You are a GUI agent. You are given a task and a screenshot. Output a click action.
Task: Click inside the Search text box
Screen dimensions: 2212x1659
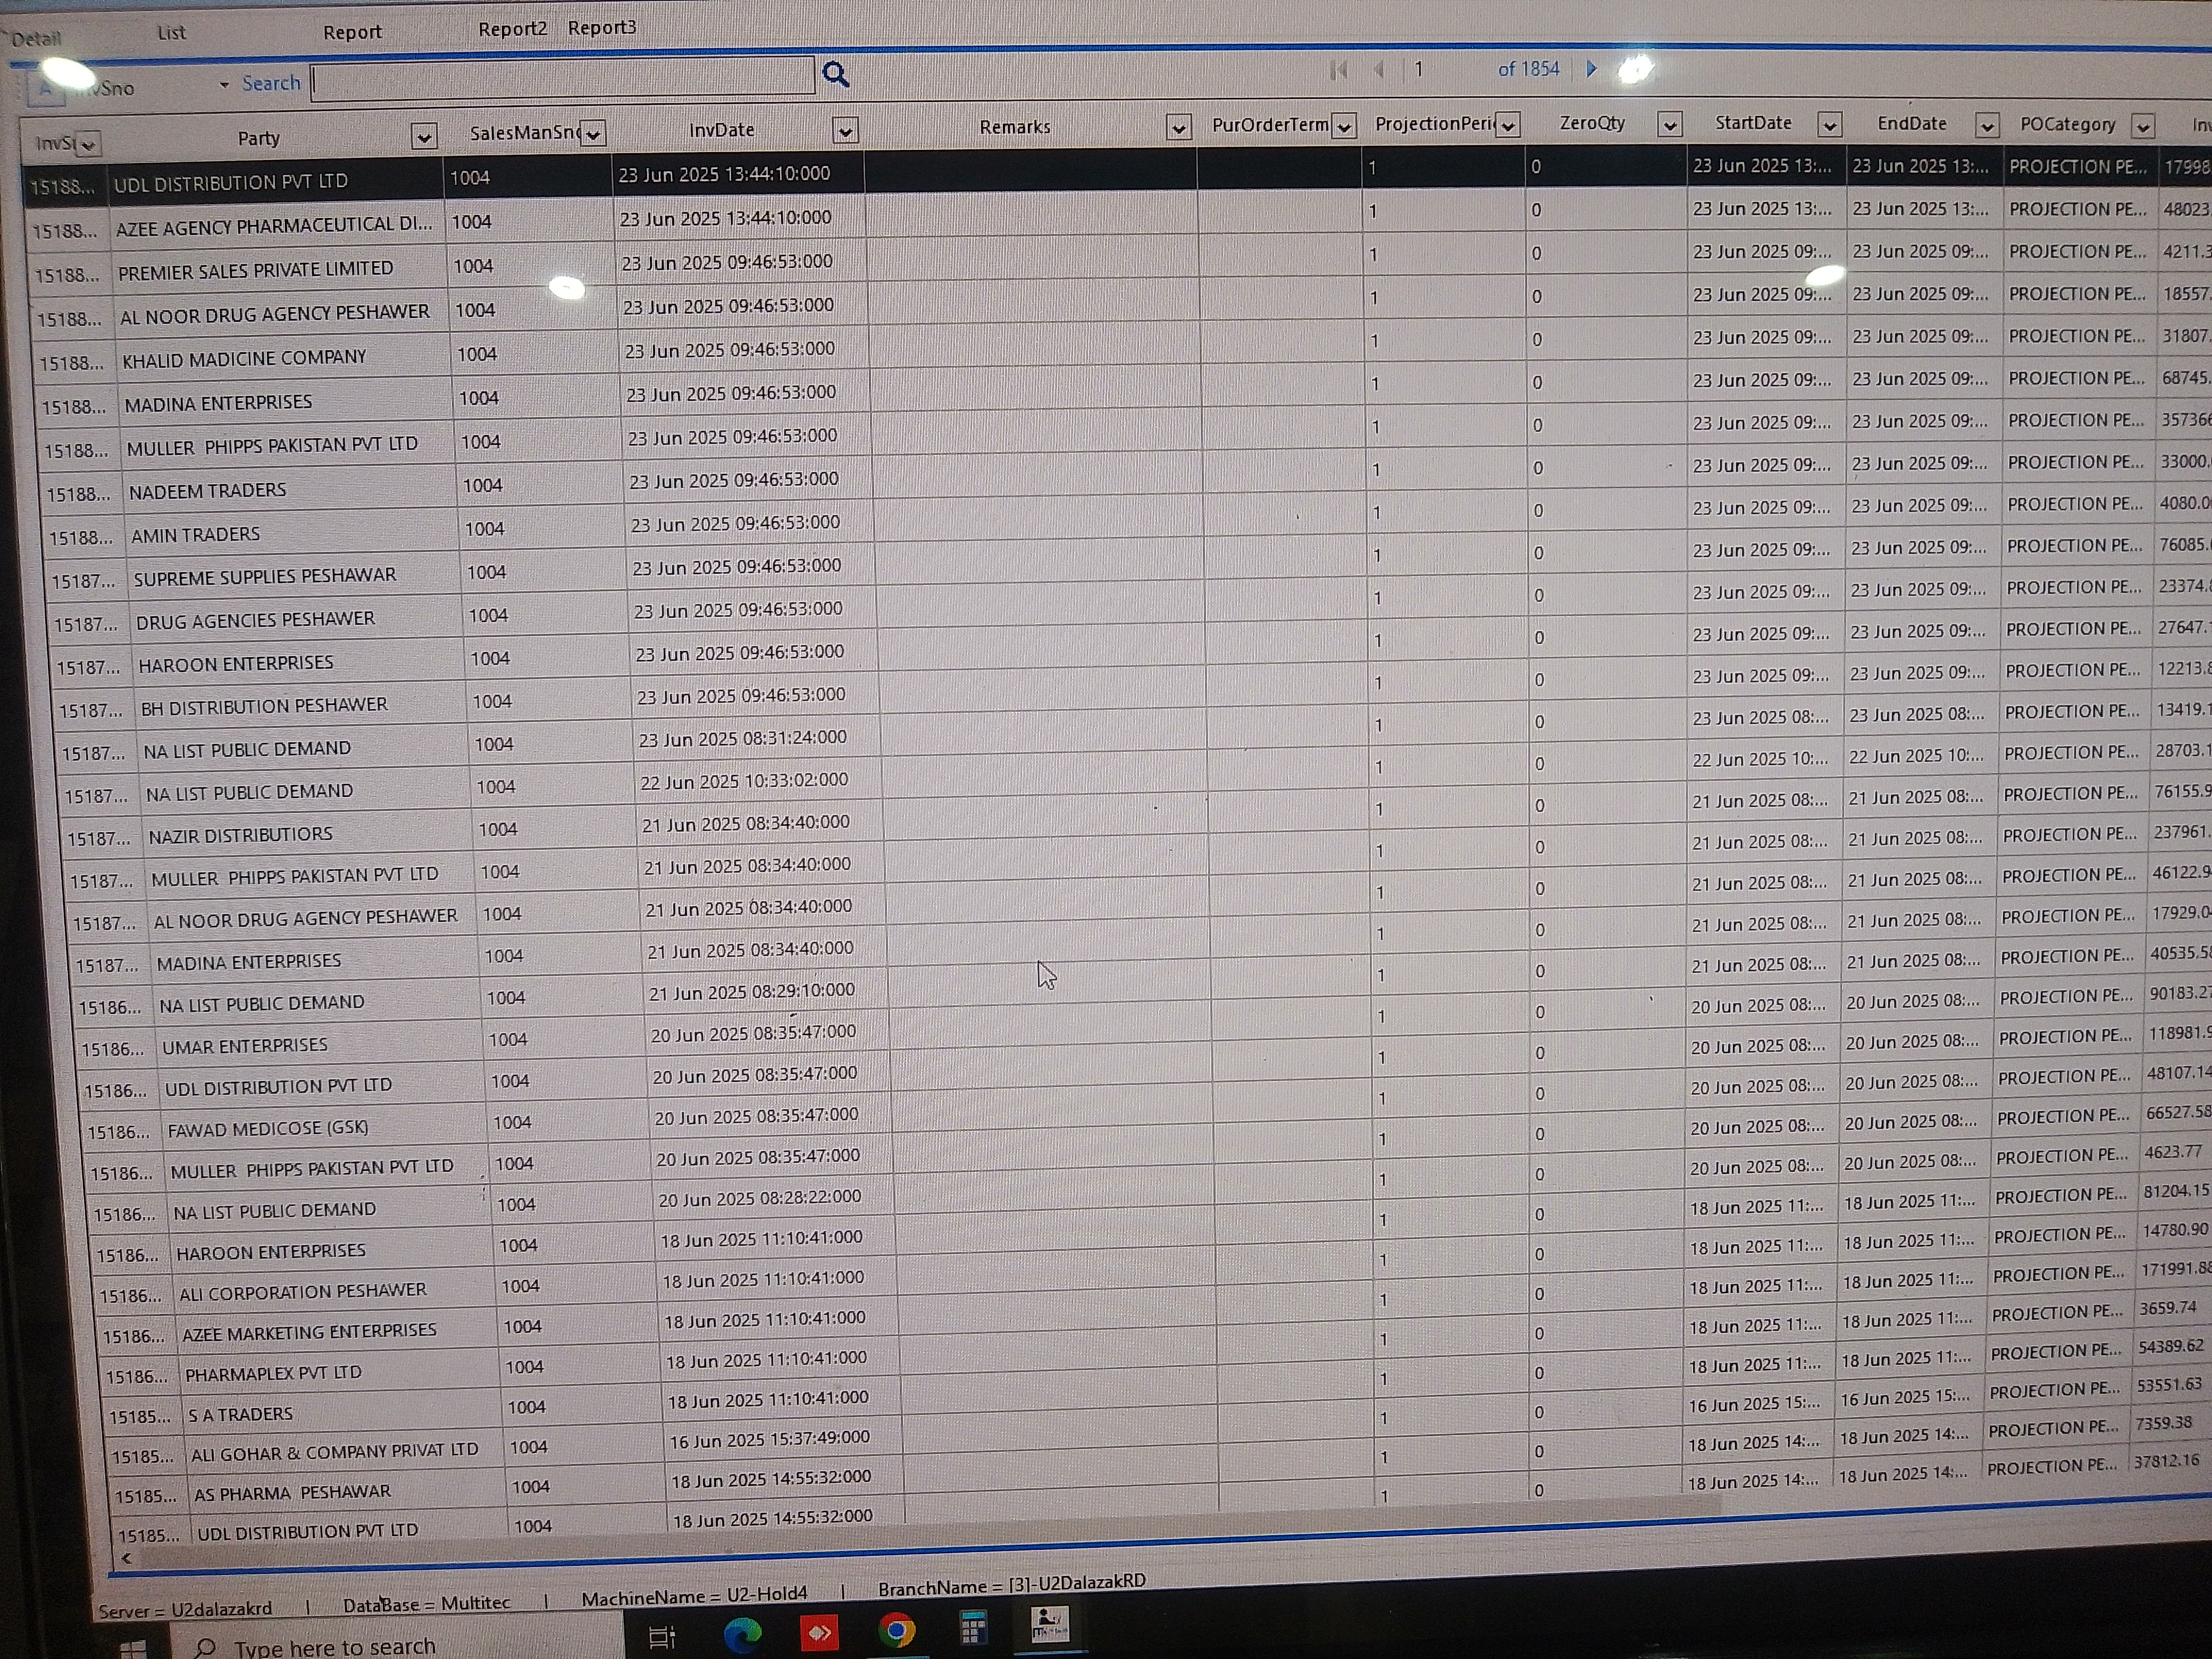point(563,80)
